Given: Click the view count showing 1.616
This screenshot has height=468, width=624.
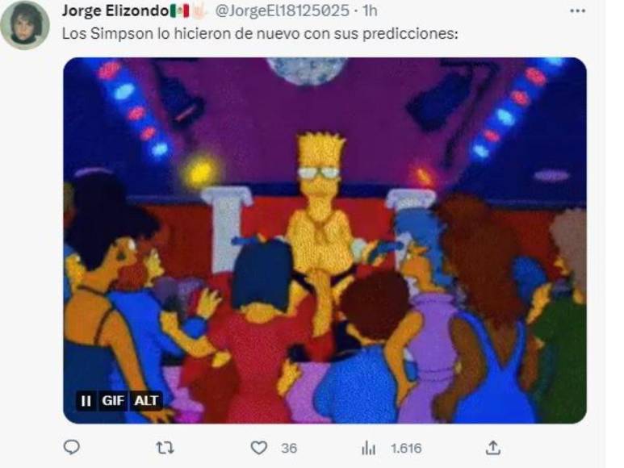Looking at the screenshot, I should click(x=406, y=449).
